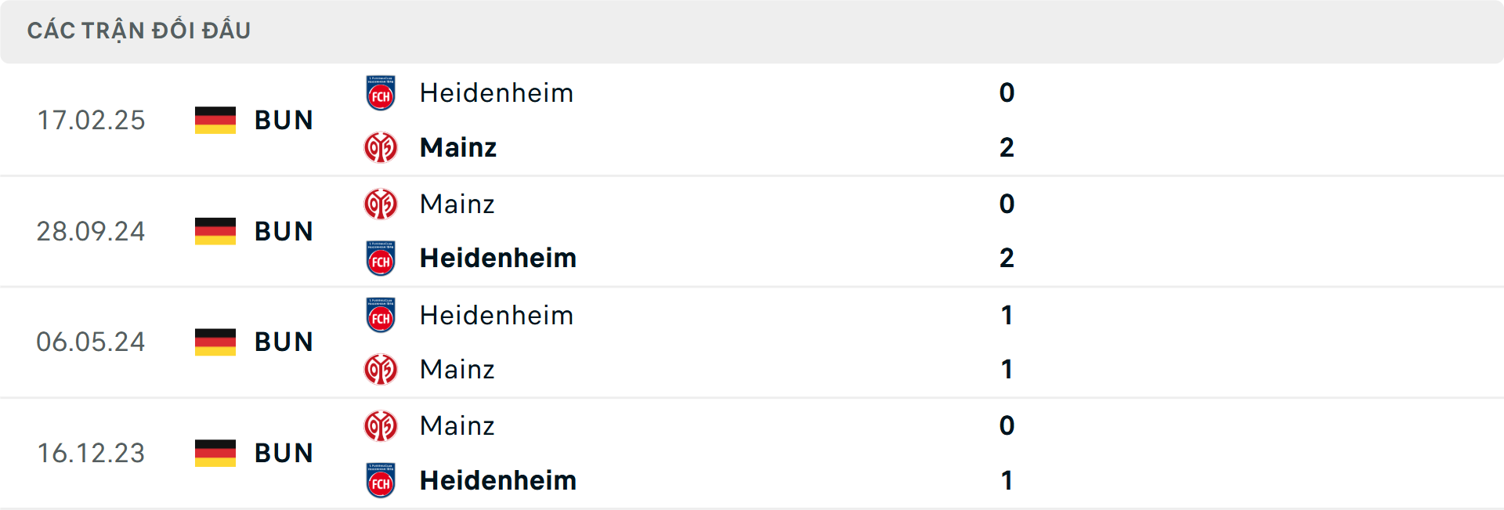1504x510 pixels.
Task: Select the date 16.12.23
Action: tap(91, 453)
